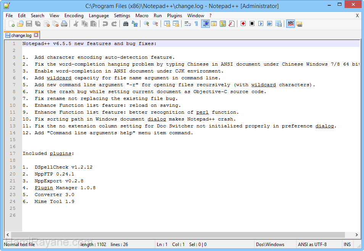Open the Search menu
This screenshot has width=364, height=251.
point(37,16)
